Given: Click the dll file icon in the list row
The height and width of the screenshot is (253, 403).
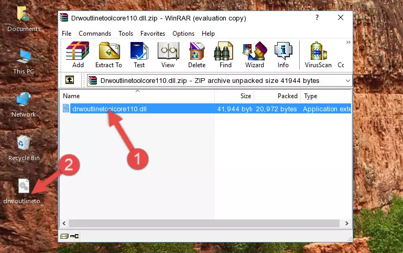Looking at the screenshot, I should pyautogui.click(x=66, y=108).
